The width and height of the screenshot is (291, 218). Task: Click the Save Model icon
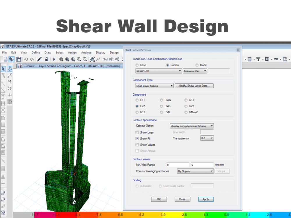pos(19,59)
